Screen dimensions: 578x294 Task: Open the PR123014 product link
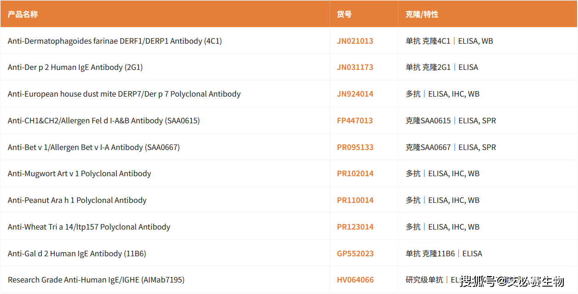[x=355, y=227]
